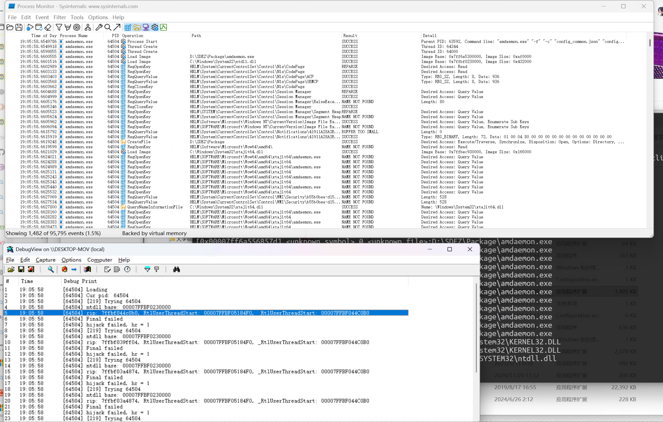
Task: Open Find in Process Monitor toolbar
Action: 108,27
